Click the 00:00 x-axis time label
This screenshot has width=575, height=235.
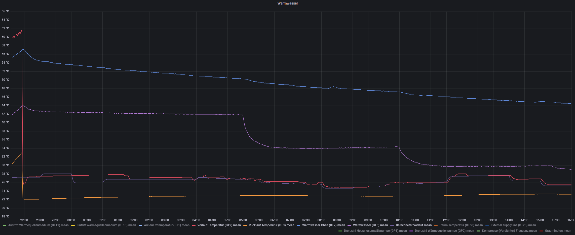(x=71, y=220)
